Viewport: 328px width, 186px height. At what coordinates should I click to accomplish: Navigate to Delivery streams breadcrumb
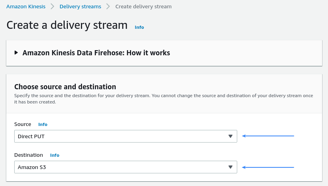[81, 6]
